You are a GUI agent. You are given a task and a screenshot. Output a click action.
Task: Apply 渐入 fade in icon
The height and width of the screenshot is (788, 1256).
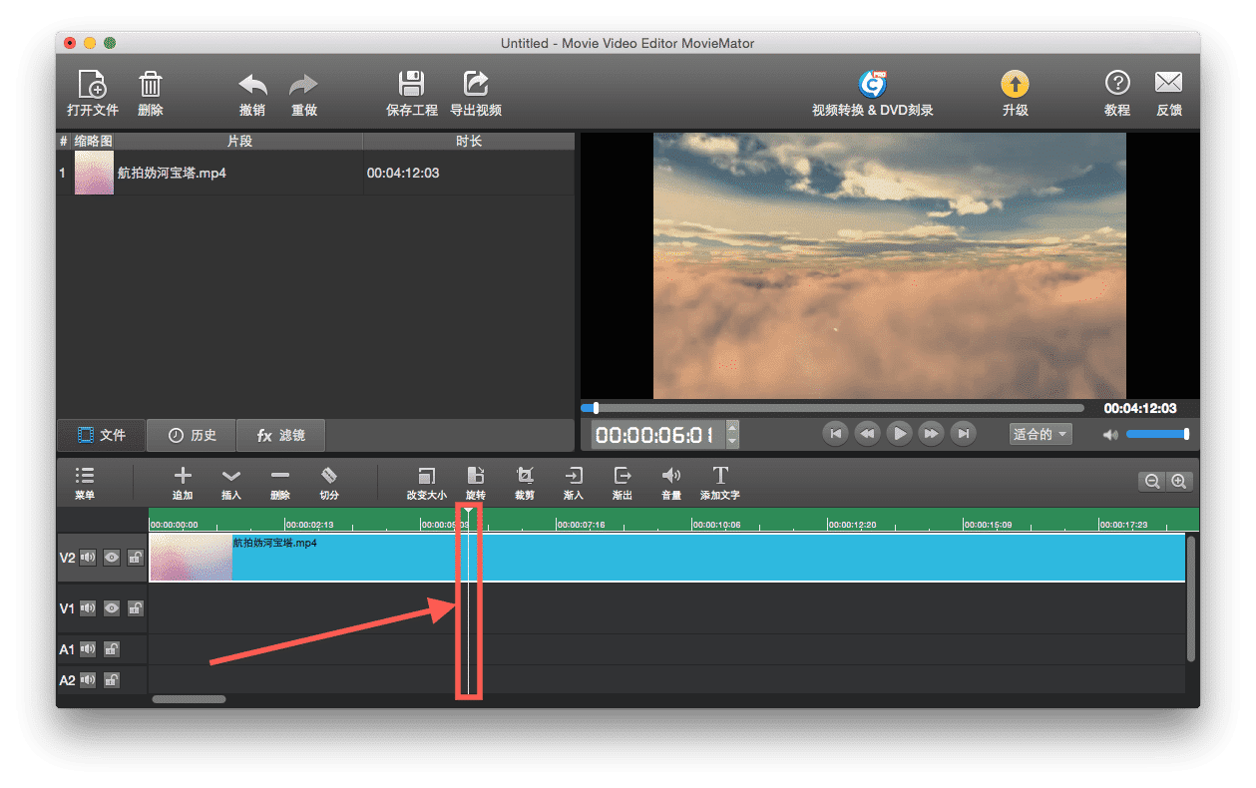tap(574, 476)
